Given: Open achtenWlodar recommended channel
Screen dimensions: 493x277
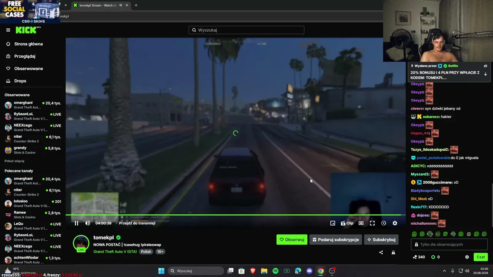Looking at the screenshot, I should point(33,260).
